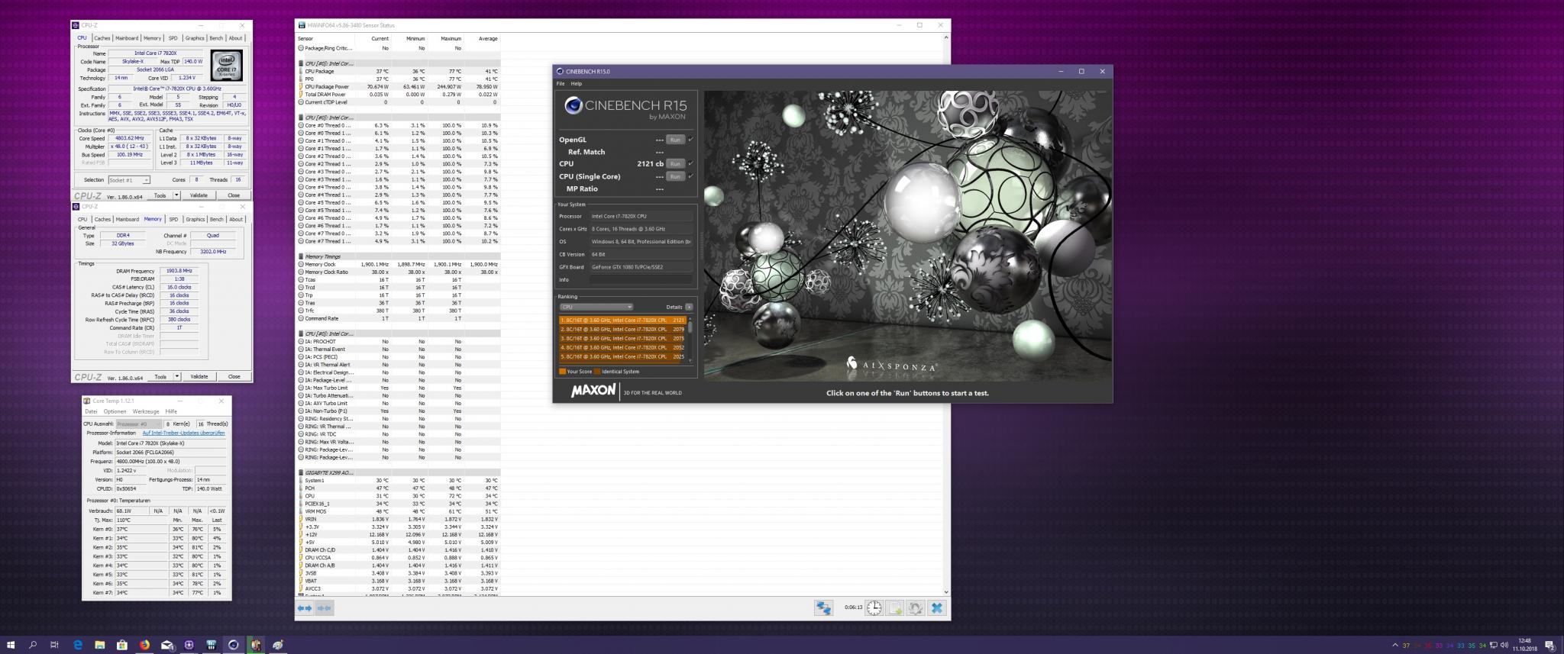Toggle CPU Single Core test checkbox
Viewport: 1564px width, 654px height.
(690, 176)
